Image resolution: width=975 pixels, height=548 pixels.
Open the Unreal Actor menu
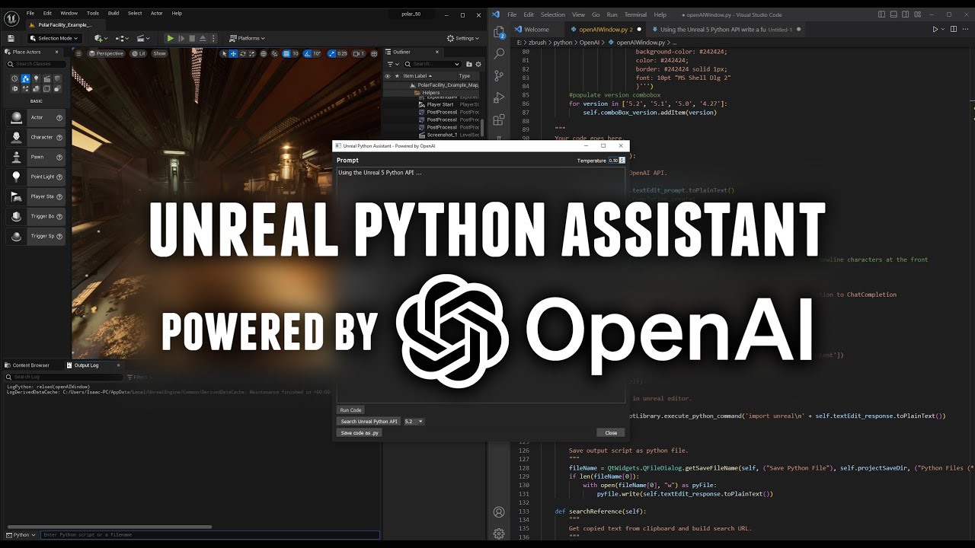[156, 13]
